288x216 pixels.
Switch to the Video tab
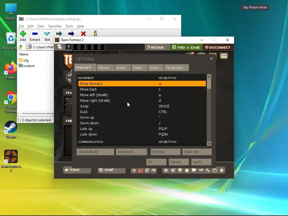(x=139, y=67)
